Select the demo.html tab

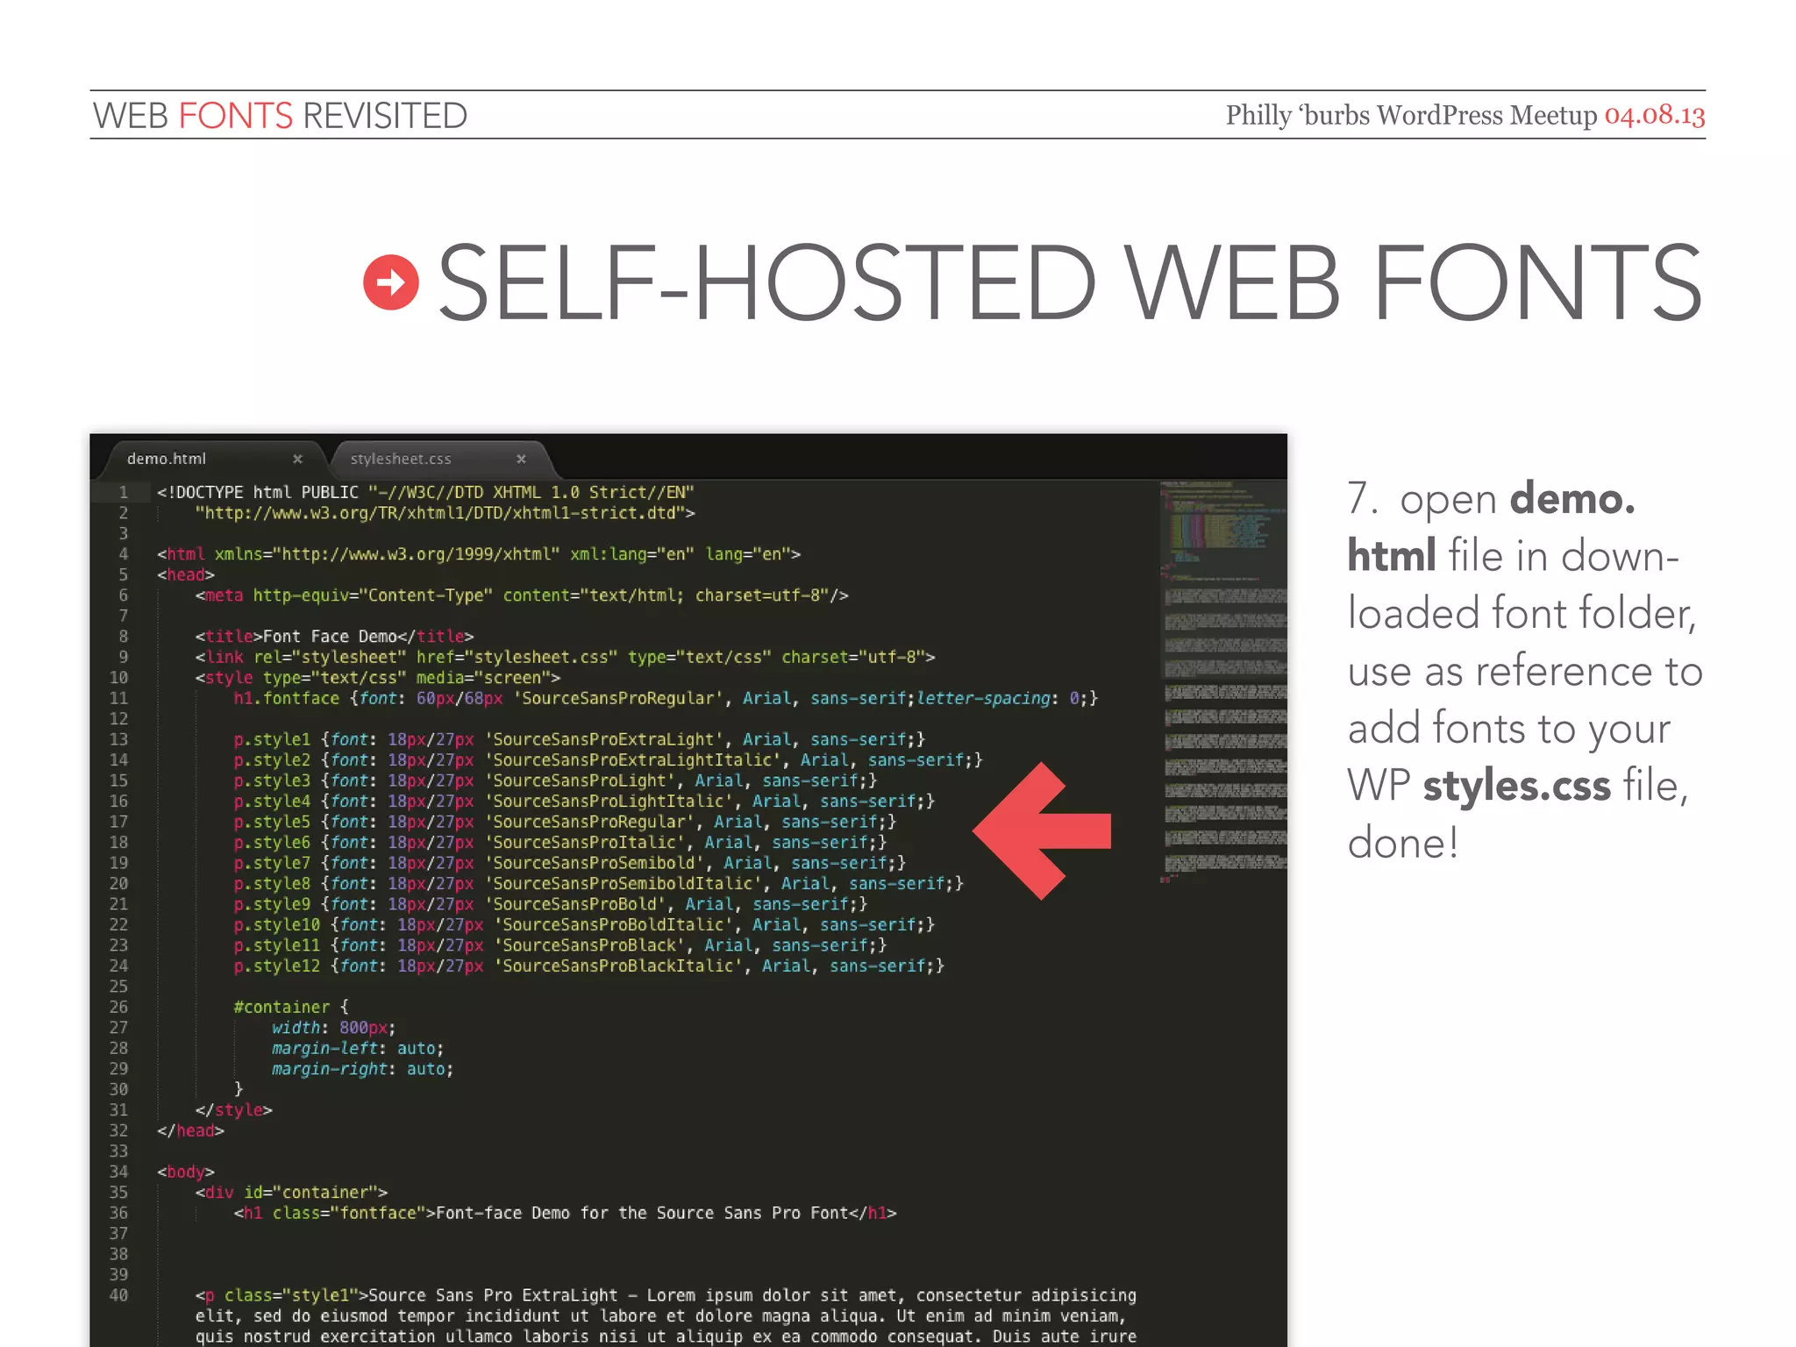(x=167, y=459)
